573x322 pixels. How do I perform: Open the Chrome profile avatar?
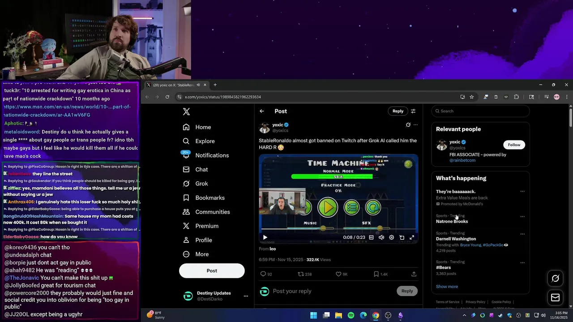pos(556,97)
